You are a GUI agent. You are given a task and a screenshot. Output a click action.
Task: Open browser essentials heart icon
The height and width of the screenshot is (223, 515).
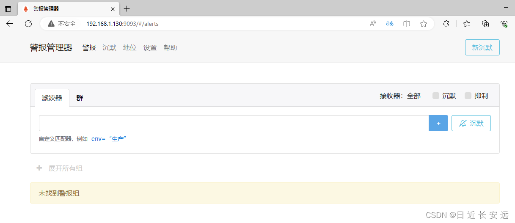click(504, 24)
